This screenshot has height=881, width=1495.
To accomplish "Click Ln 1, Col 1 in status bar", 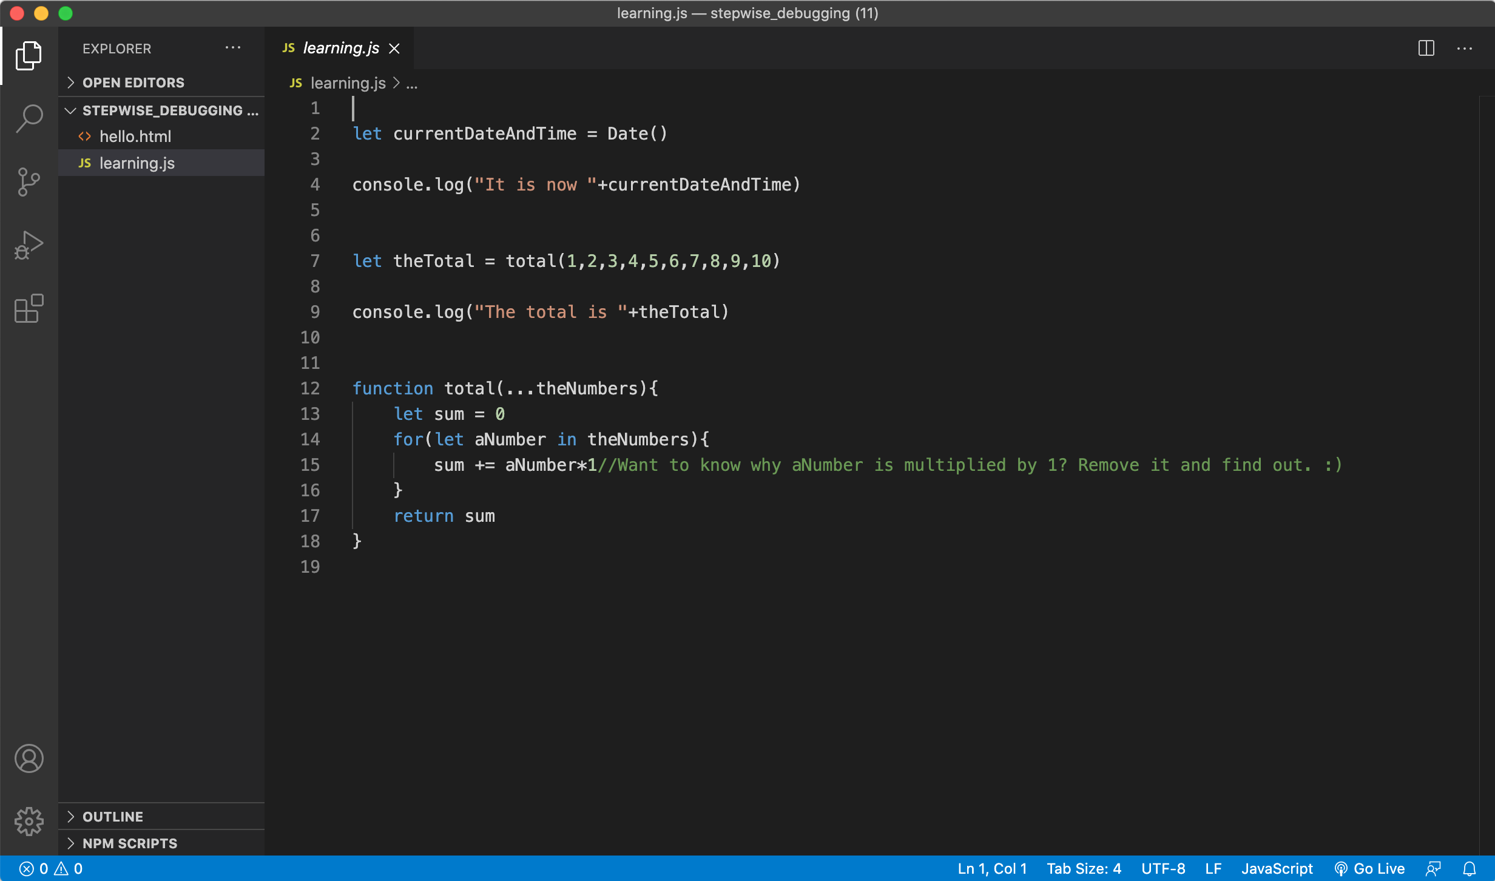I will pyautogui.click(x=992, y=869).
